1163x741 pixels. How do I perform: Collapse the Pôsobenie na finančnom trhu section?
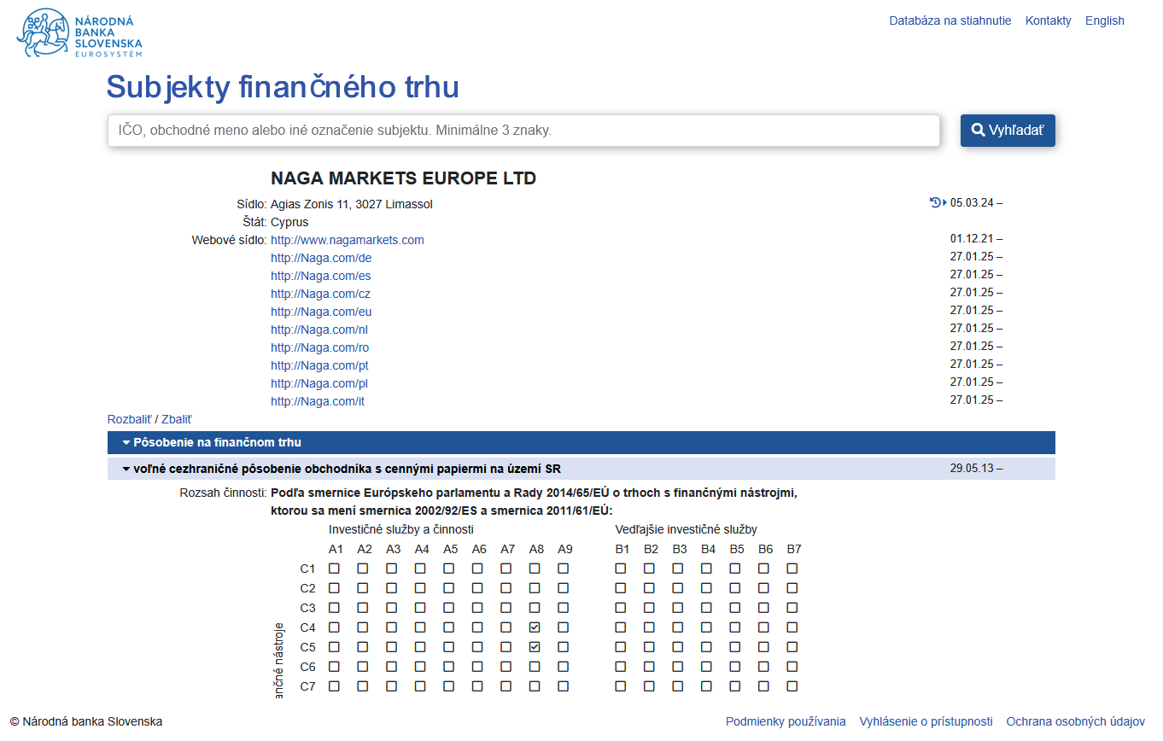(581, 442)
